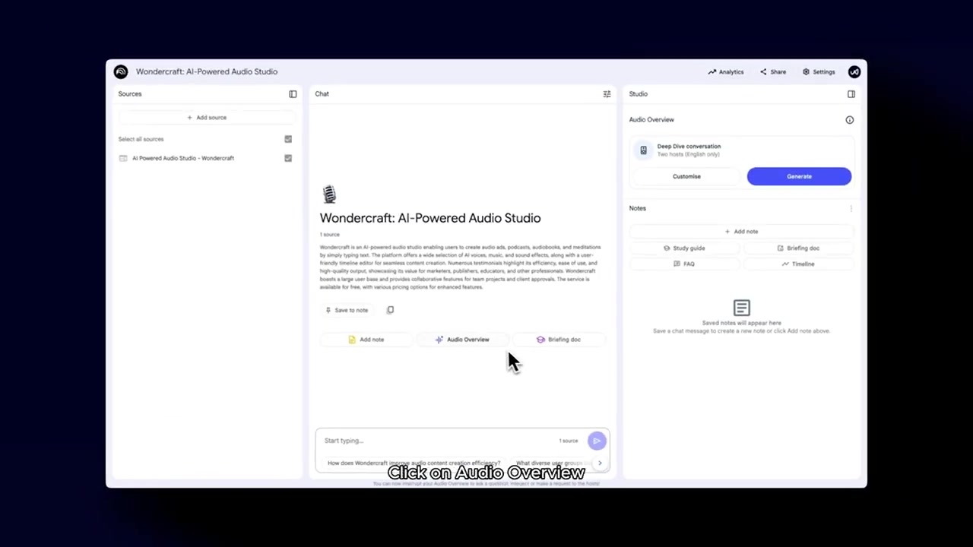Show more suggested questions with the arrow
Screen dimensions: 973x547
[x=600, y=463]
